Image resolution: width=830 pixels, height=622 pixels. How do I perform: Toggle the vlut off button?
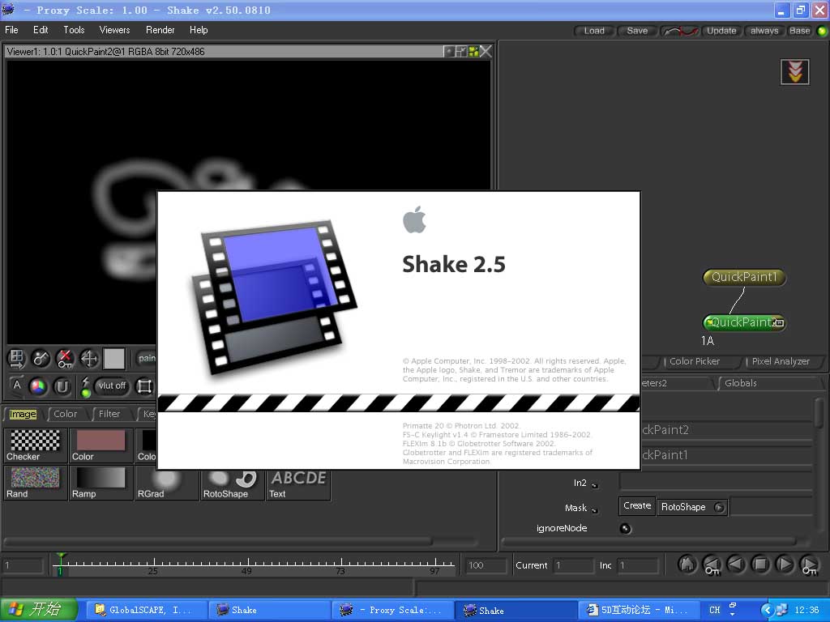point(112,386)
